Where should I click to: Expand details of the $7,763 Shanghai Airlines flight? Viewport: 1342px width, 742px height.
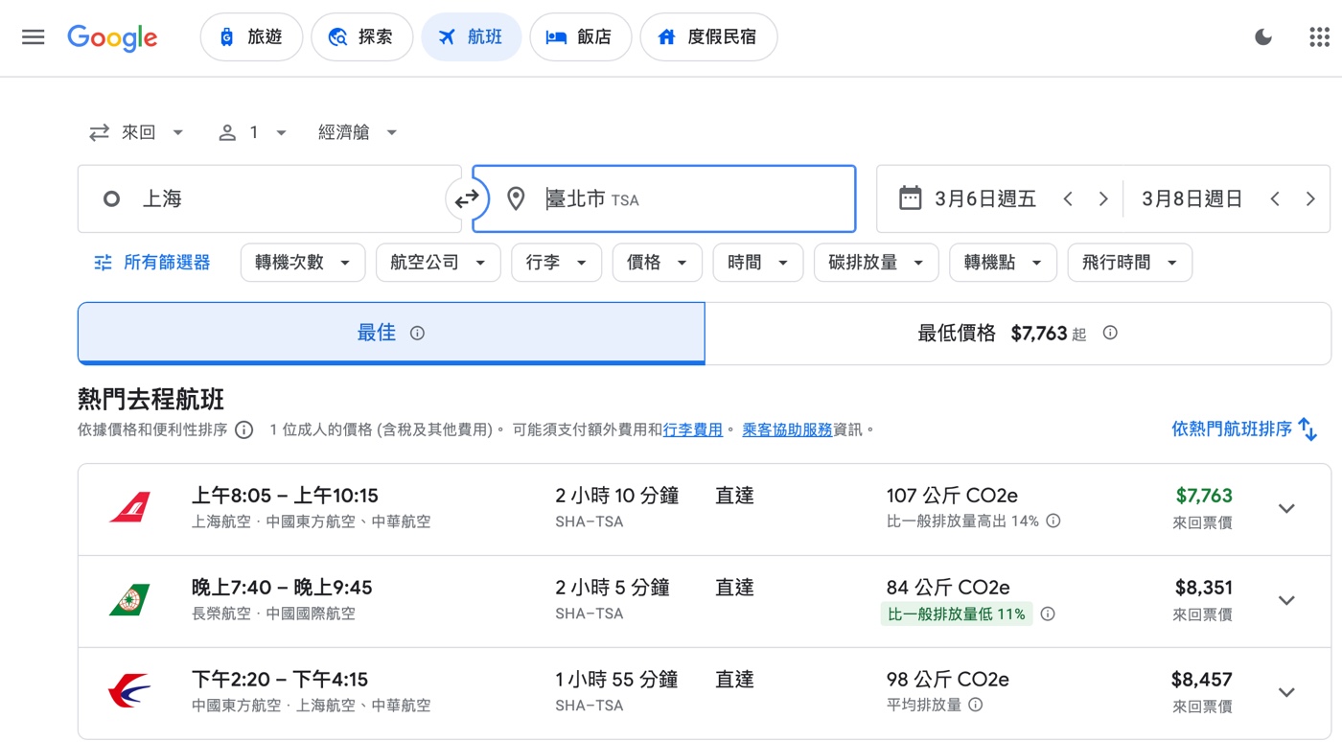point(1286,508)
